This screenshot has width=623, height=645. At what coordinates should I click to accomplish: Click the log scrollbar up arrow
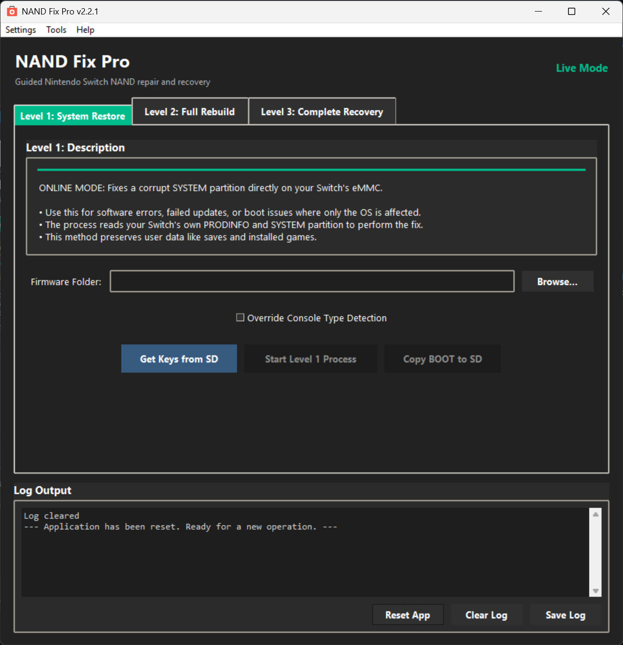[x=596, y=514]
